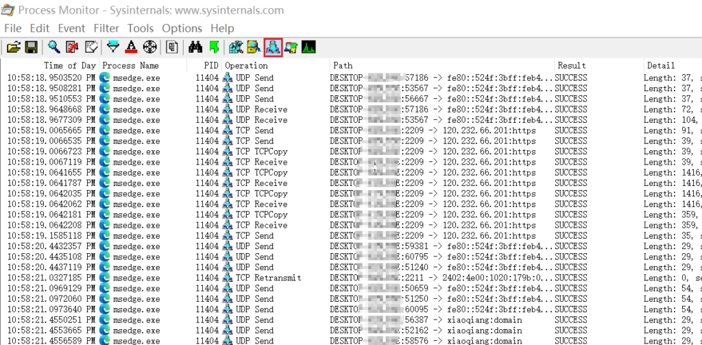Click UDP Receive in the 10:58:18.9677309 row

pos(261,119)
